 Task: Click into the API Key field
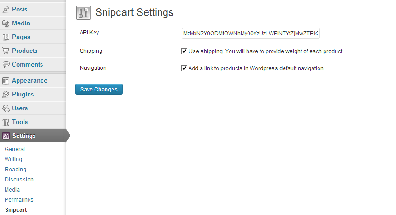250,34
